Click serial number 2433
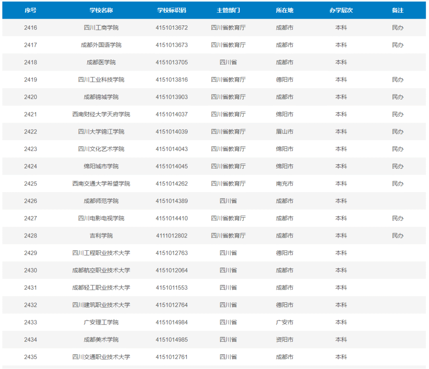Viewport: 429px width, 369px height. pyautogui.click(x=30, y=322)
